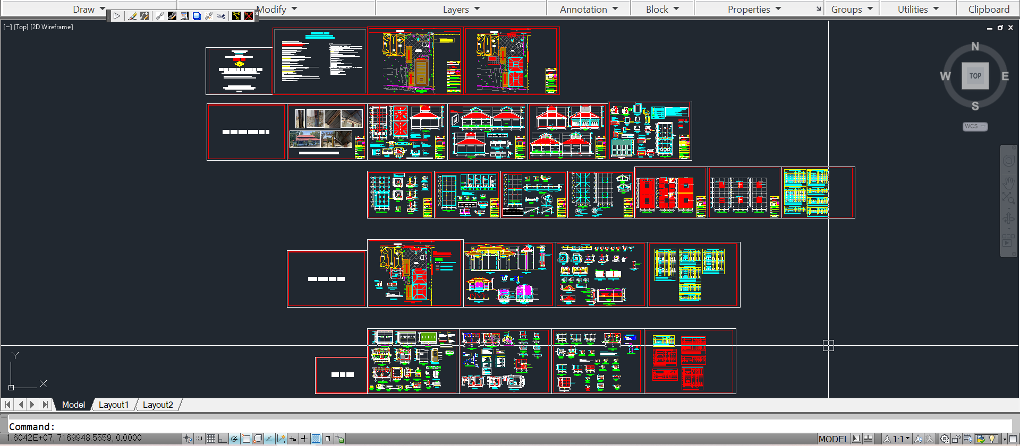Click the scissors icon in floating toolbar
The image size is (1020, 446).
pyautogui.click(x=221, y=16)
